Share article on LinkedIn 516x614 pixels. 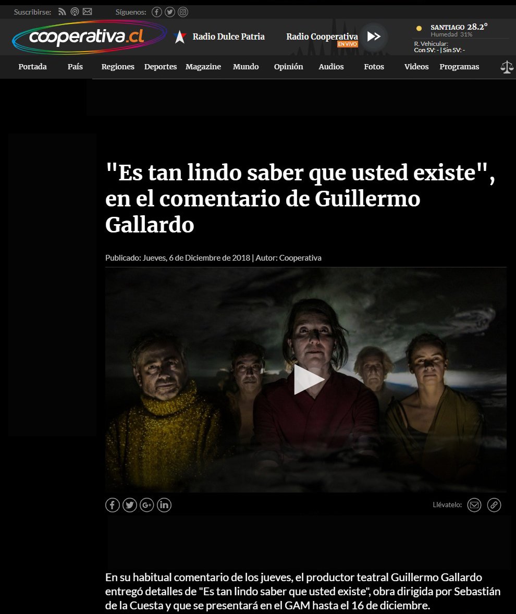(x=164, y=505)
